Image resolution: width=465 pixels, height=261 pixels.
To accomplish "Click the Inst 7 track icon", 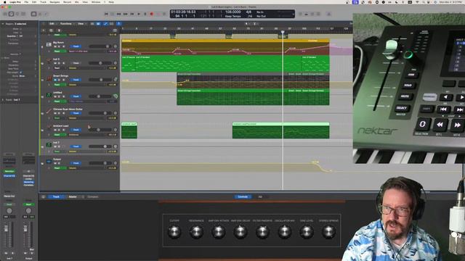I will pos(49,145).
